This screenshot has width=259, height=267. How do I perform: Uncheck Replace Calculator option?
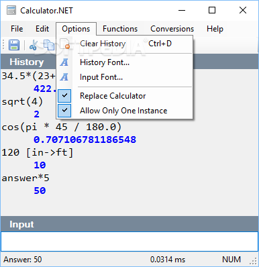coord(124,96)
